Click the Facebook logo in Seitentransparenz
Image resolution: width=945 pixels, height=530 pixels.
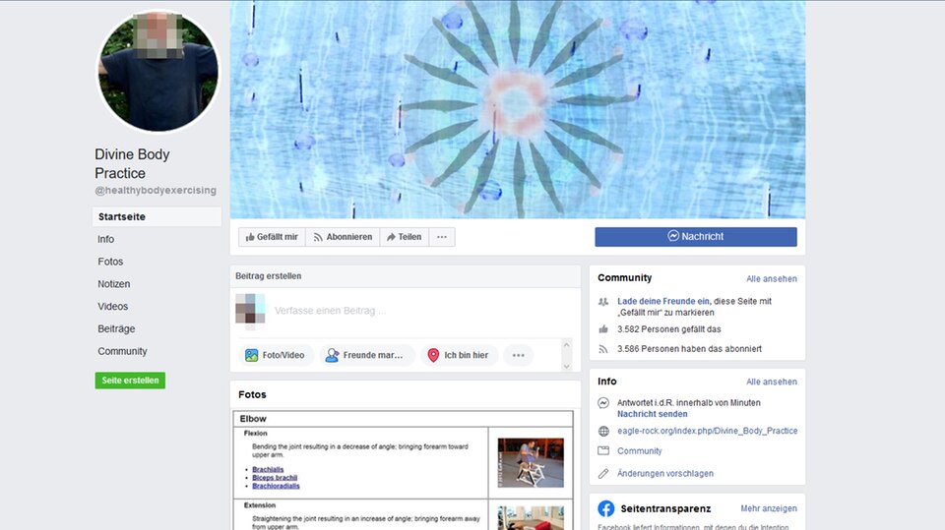(605, 508)
